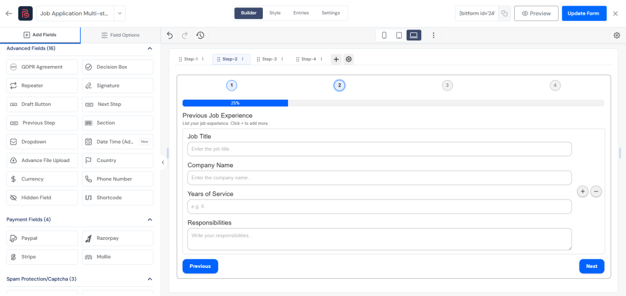Open the form history clock icon

click(200, 35)
